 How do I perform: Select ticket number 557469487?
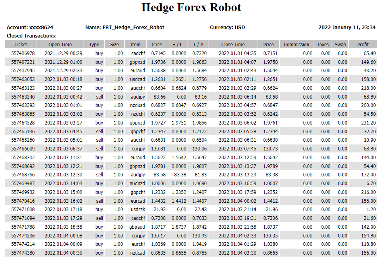pos(23,184)
